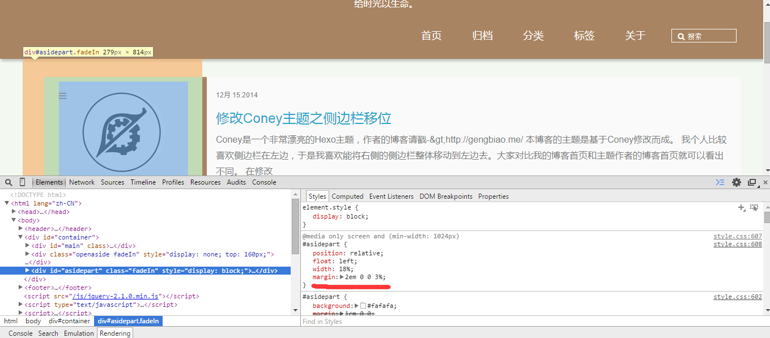Select html in the breadcrumb bar
This screenshot has width=770, height=338.
click(11, 321)
